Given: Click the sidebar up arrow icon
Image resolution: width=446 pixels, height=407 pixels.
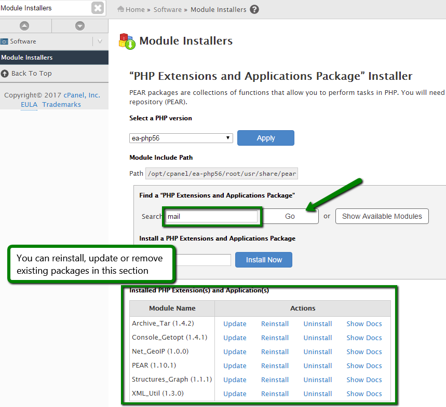Looking at the screenshot, I should [x=24, y=26].
